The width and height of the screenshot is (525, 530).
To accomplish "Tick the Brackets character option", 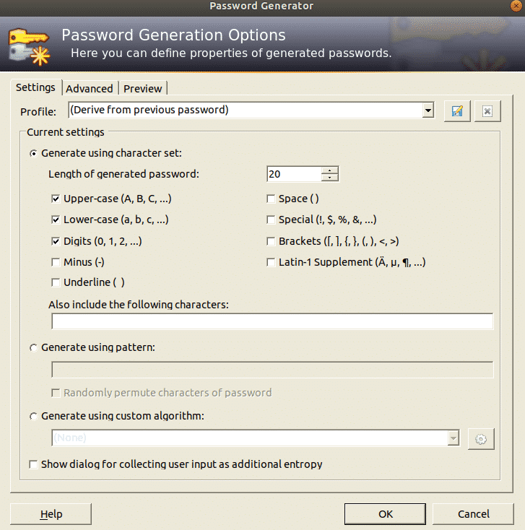I will click(x=272, y=241).
